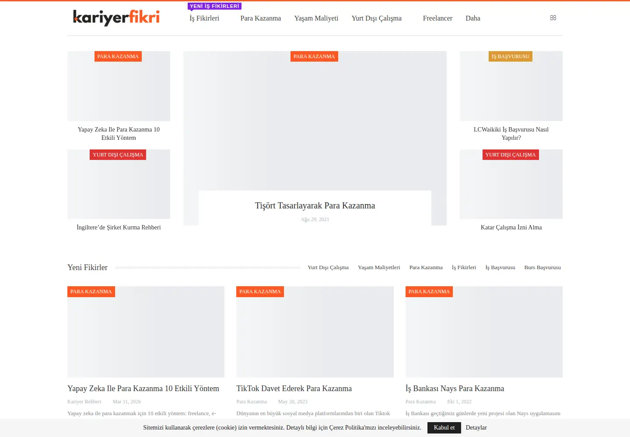Open the Para Kazanma menu item

click(261, 18)
